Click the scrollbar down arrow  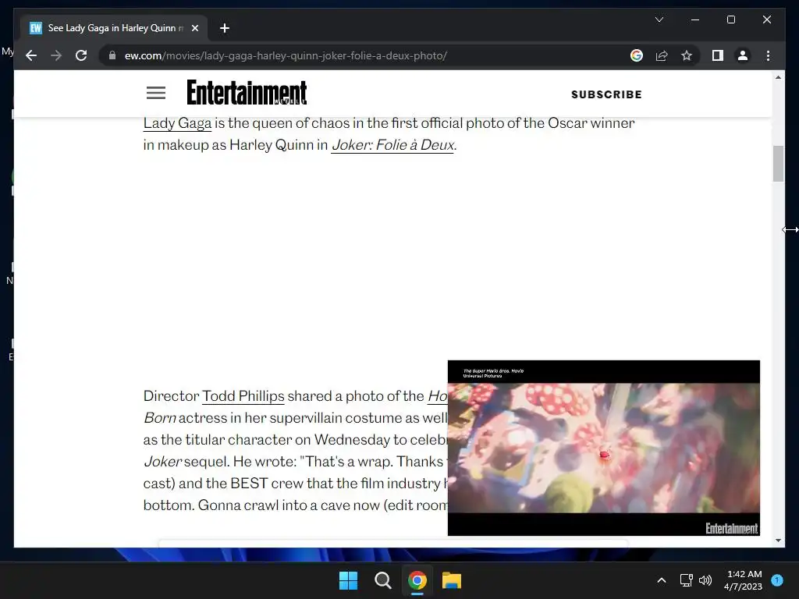(x=778, y=541)
